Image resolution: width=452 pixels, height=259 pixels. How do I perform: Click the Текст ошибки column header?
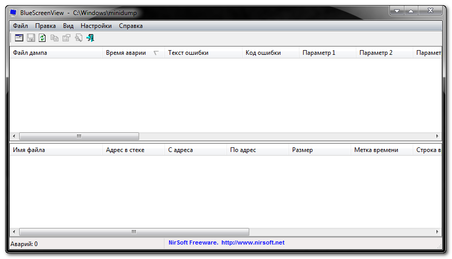tap(188, 53)
